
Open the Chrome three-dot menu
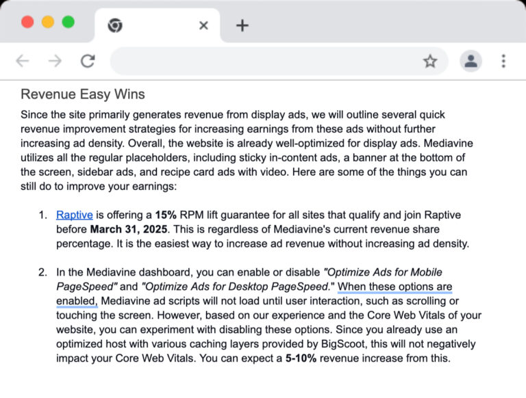[503, 61]
